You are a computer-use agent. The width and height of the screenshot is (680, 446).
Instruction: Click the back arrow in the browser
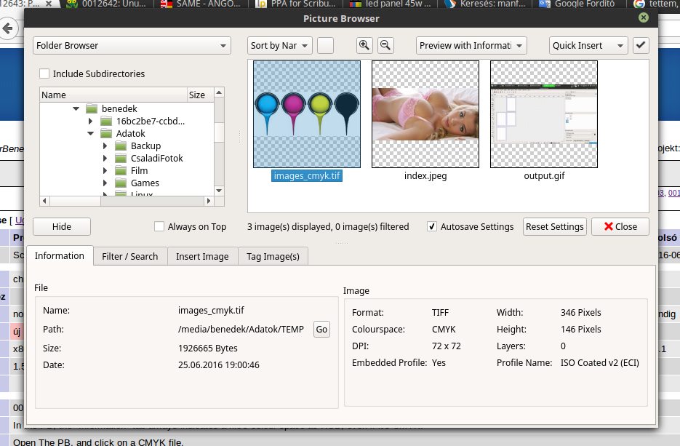tap(8, 30)
